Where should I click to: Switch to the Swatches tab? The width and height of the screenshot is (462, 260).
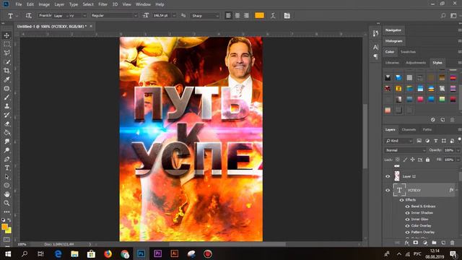click(x=408, y=52)
